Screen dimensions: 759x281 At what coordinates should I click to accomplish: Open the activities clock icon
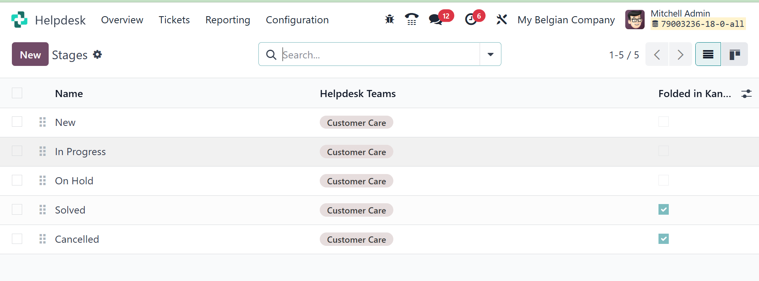click(471, 19)
